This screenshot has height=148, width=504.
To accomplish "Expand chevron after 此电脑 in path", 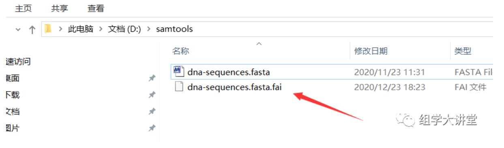I will click(100, 29).
